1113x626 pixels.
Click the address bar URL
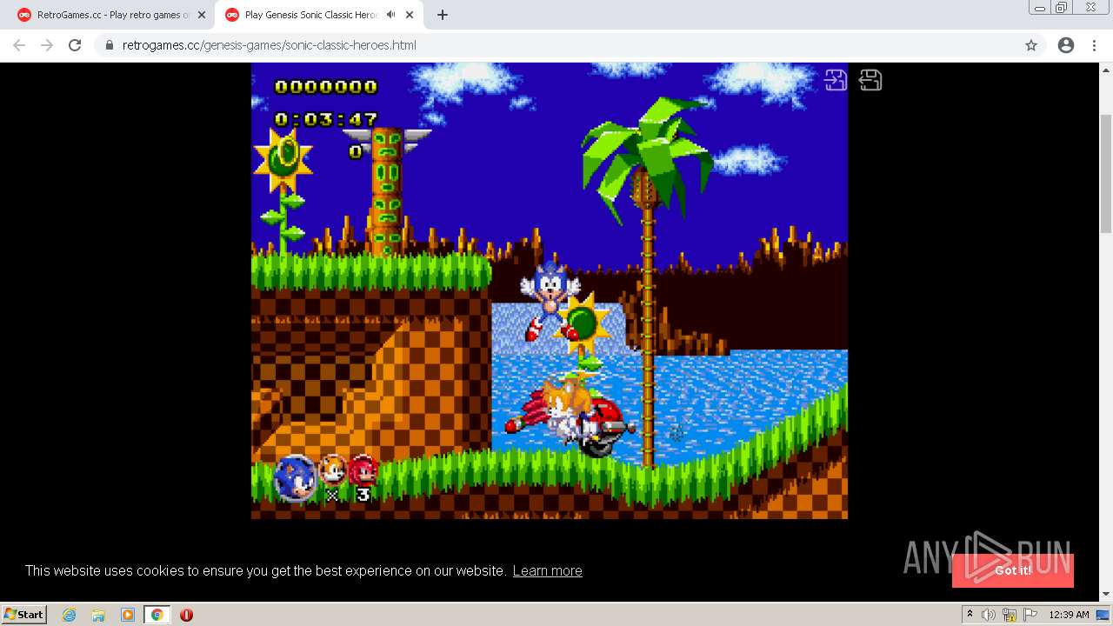tap(270, 45)
